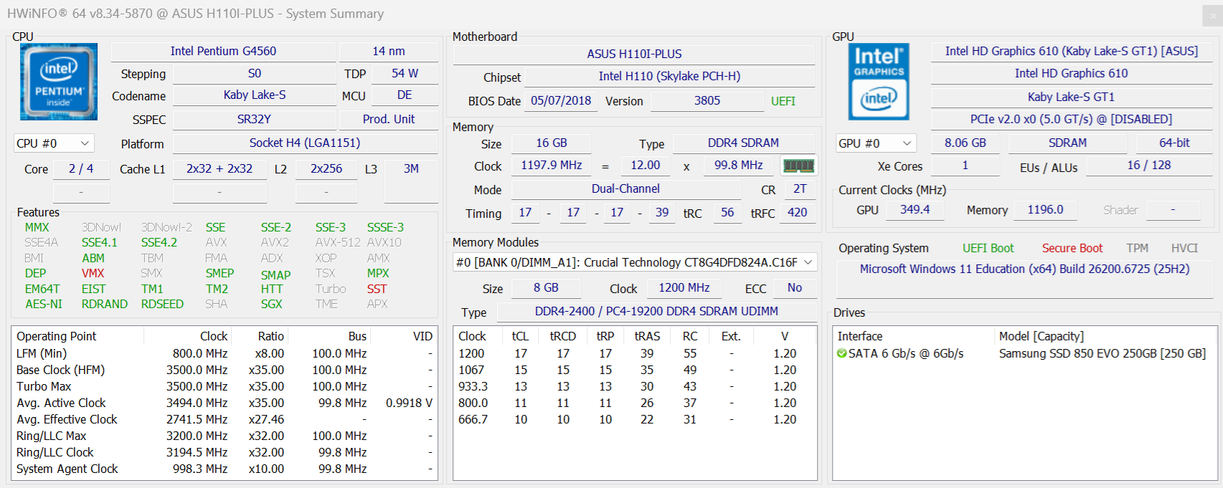Click the green SATA drive status icon

click(841, 353)
